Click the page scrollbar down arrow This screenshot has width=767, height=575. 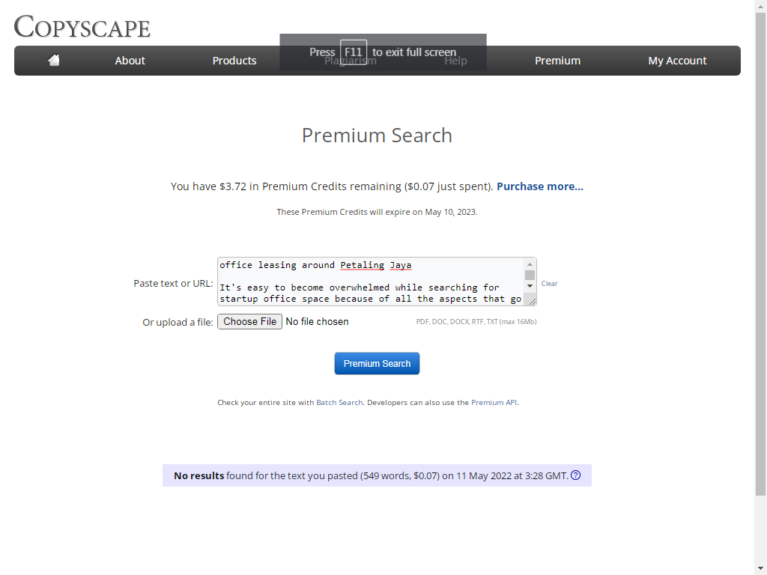point(760,568)
